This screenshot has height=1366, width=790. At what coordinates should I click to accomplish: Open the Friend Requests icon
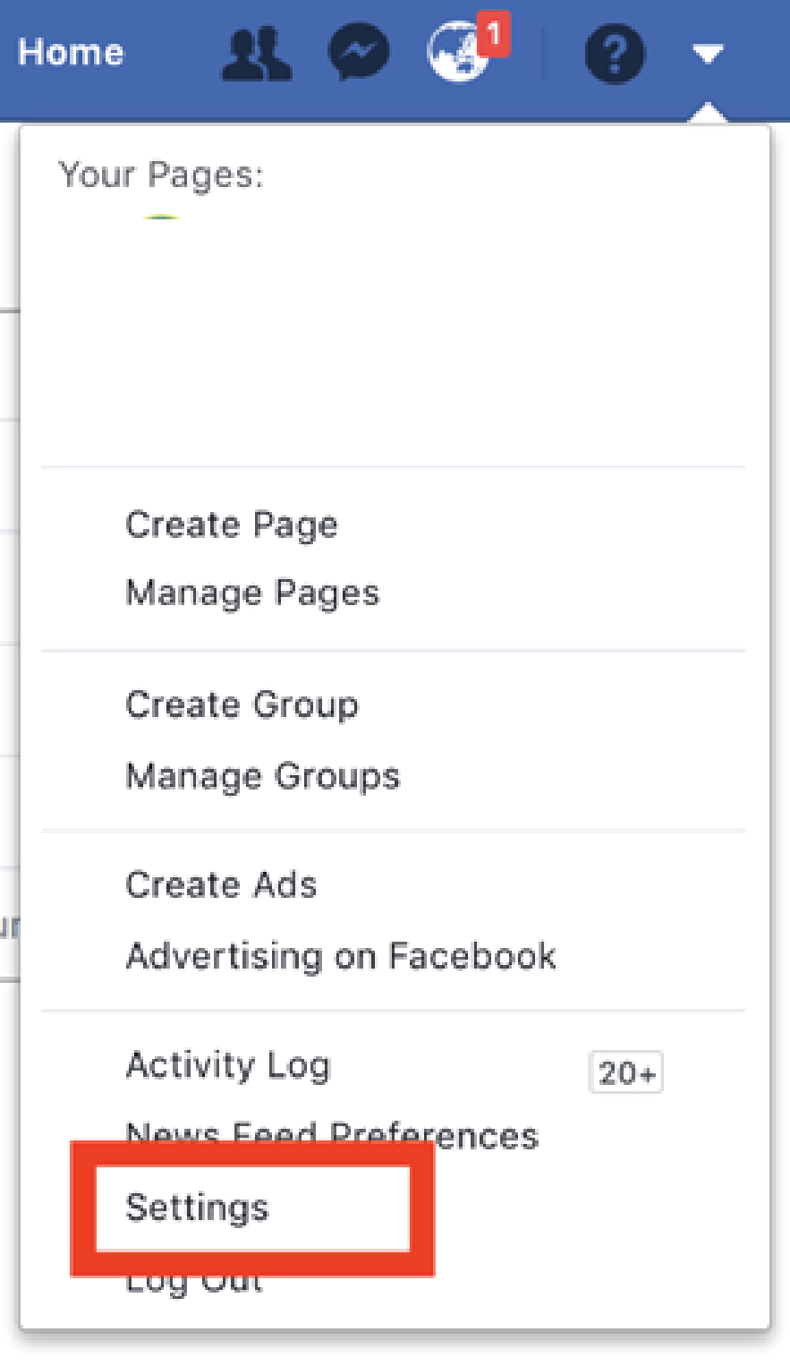tap(257, 54)
